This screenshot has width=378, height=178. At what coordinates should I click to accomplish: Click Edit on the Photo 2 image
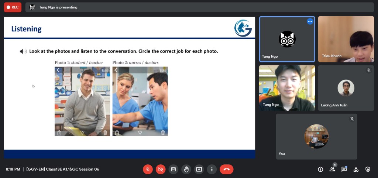(x=162, y=70)
